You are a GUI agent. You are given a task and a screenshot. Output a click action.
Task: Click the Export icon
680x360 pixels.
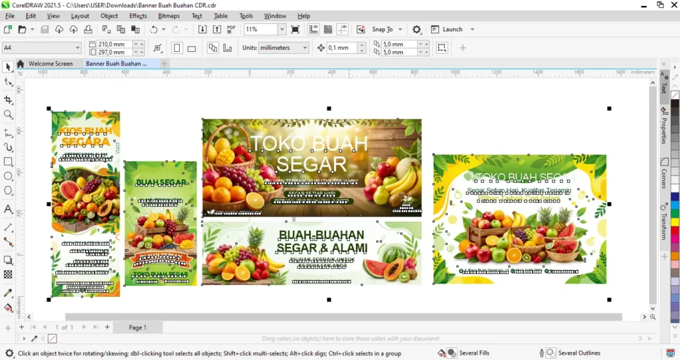[217, 29]
